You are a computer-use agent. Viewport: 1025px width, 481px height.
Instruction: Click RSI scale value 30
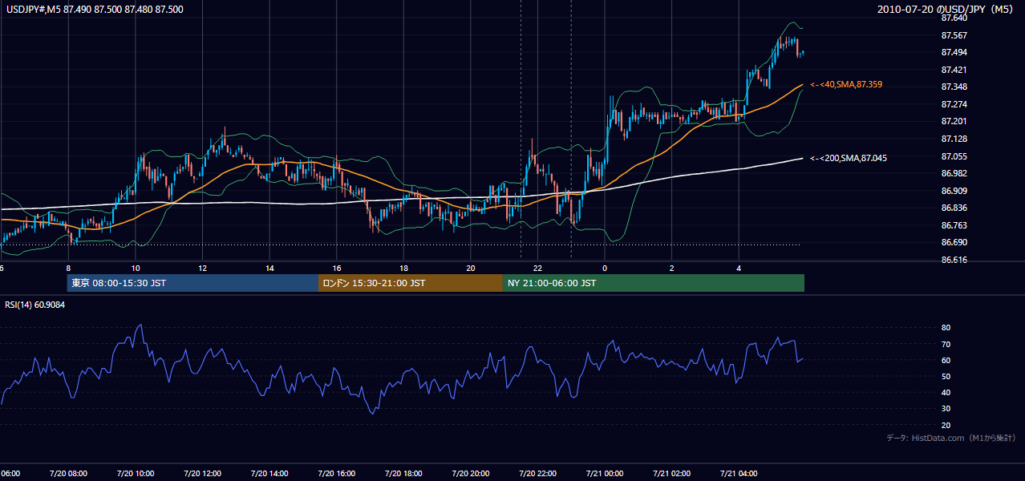946,409
